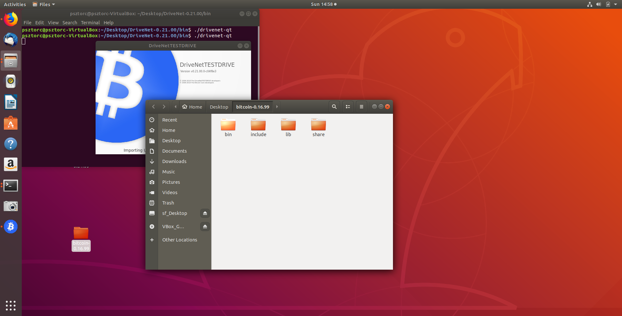Eject the sf_Desktop volume
Viewport: 622px width, 316px height.
click(205, 213)
